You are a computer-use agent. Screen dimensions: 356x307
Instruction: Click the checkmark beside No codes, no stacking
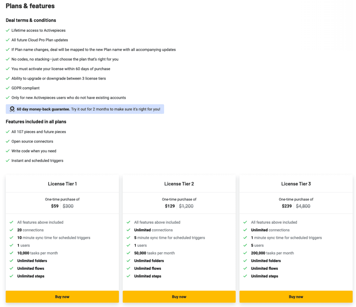(x=8, y=59)
